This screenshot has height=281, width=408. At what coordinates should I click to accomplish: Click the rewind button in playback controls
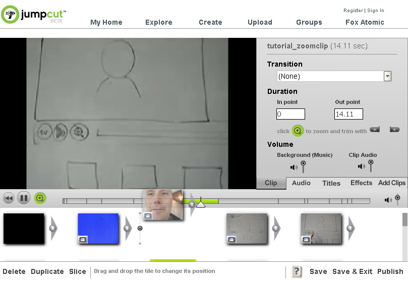pos(9,198)
